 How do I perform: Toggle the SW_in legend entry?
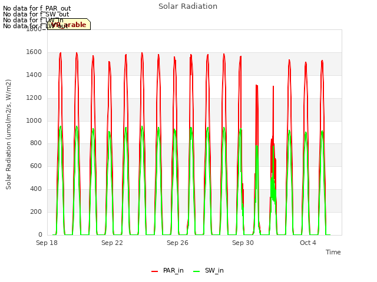209,271
